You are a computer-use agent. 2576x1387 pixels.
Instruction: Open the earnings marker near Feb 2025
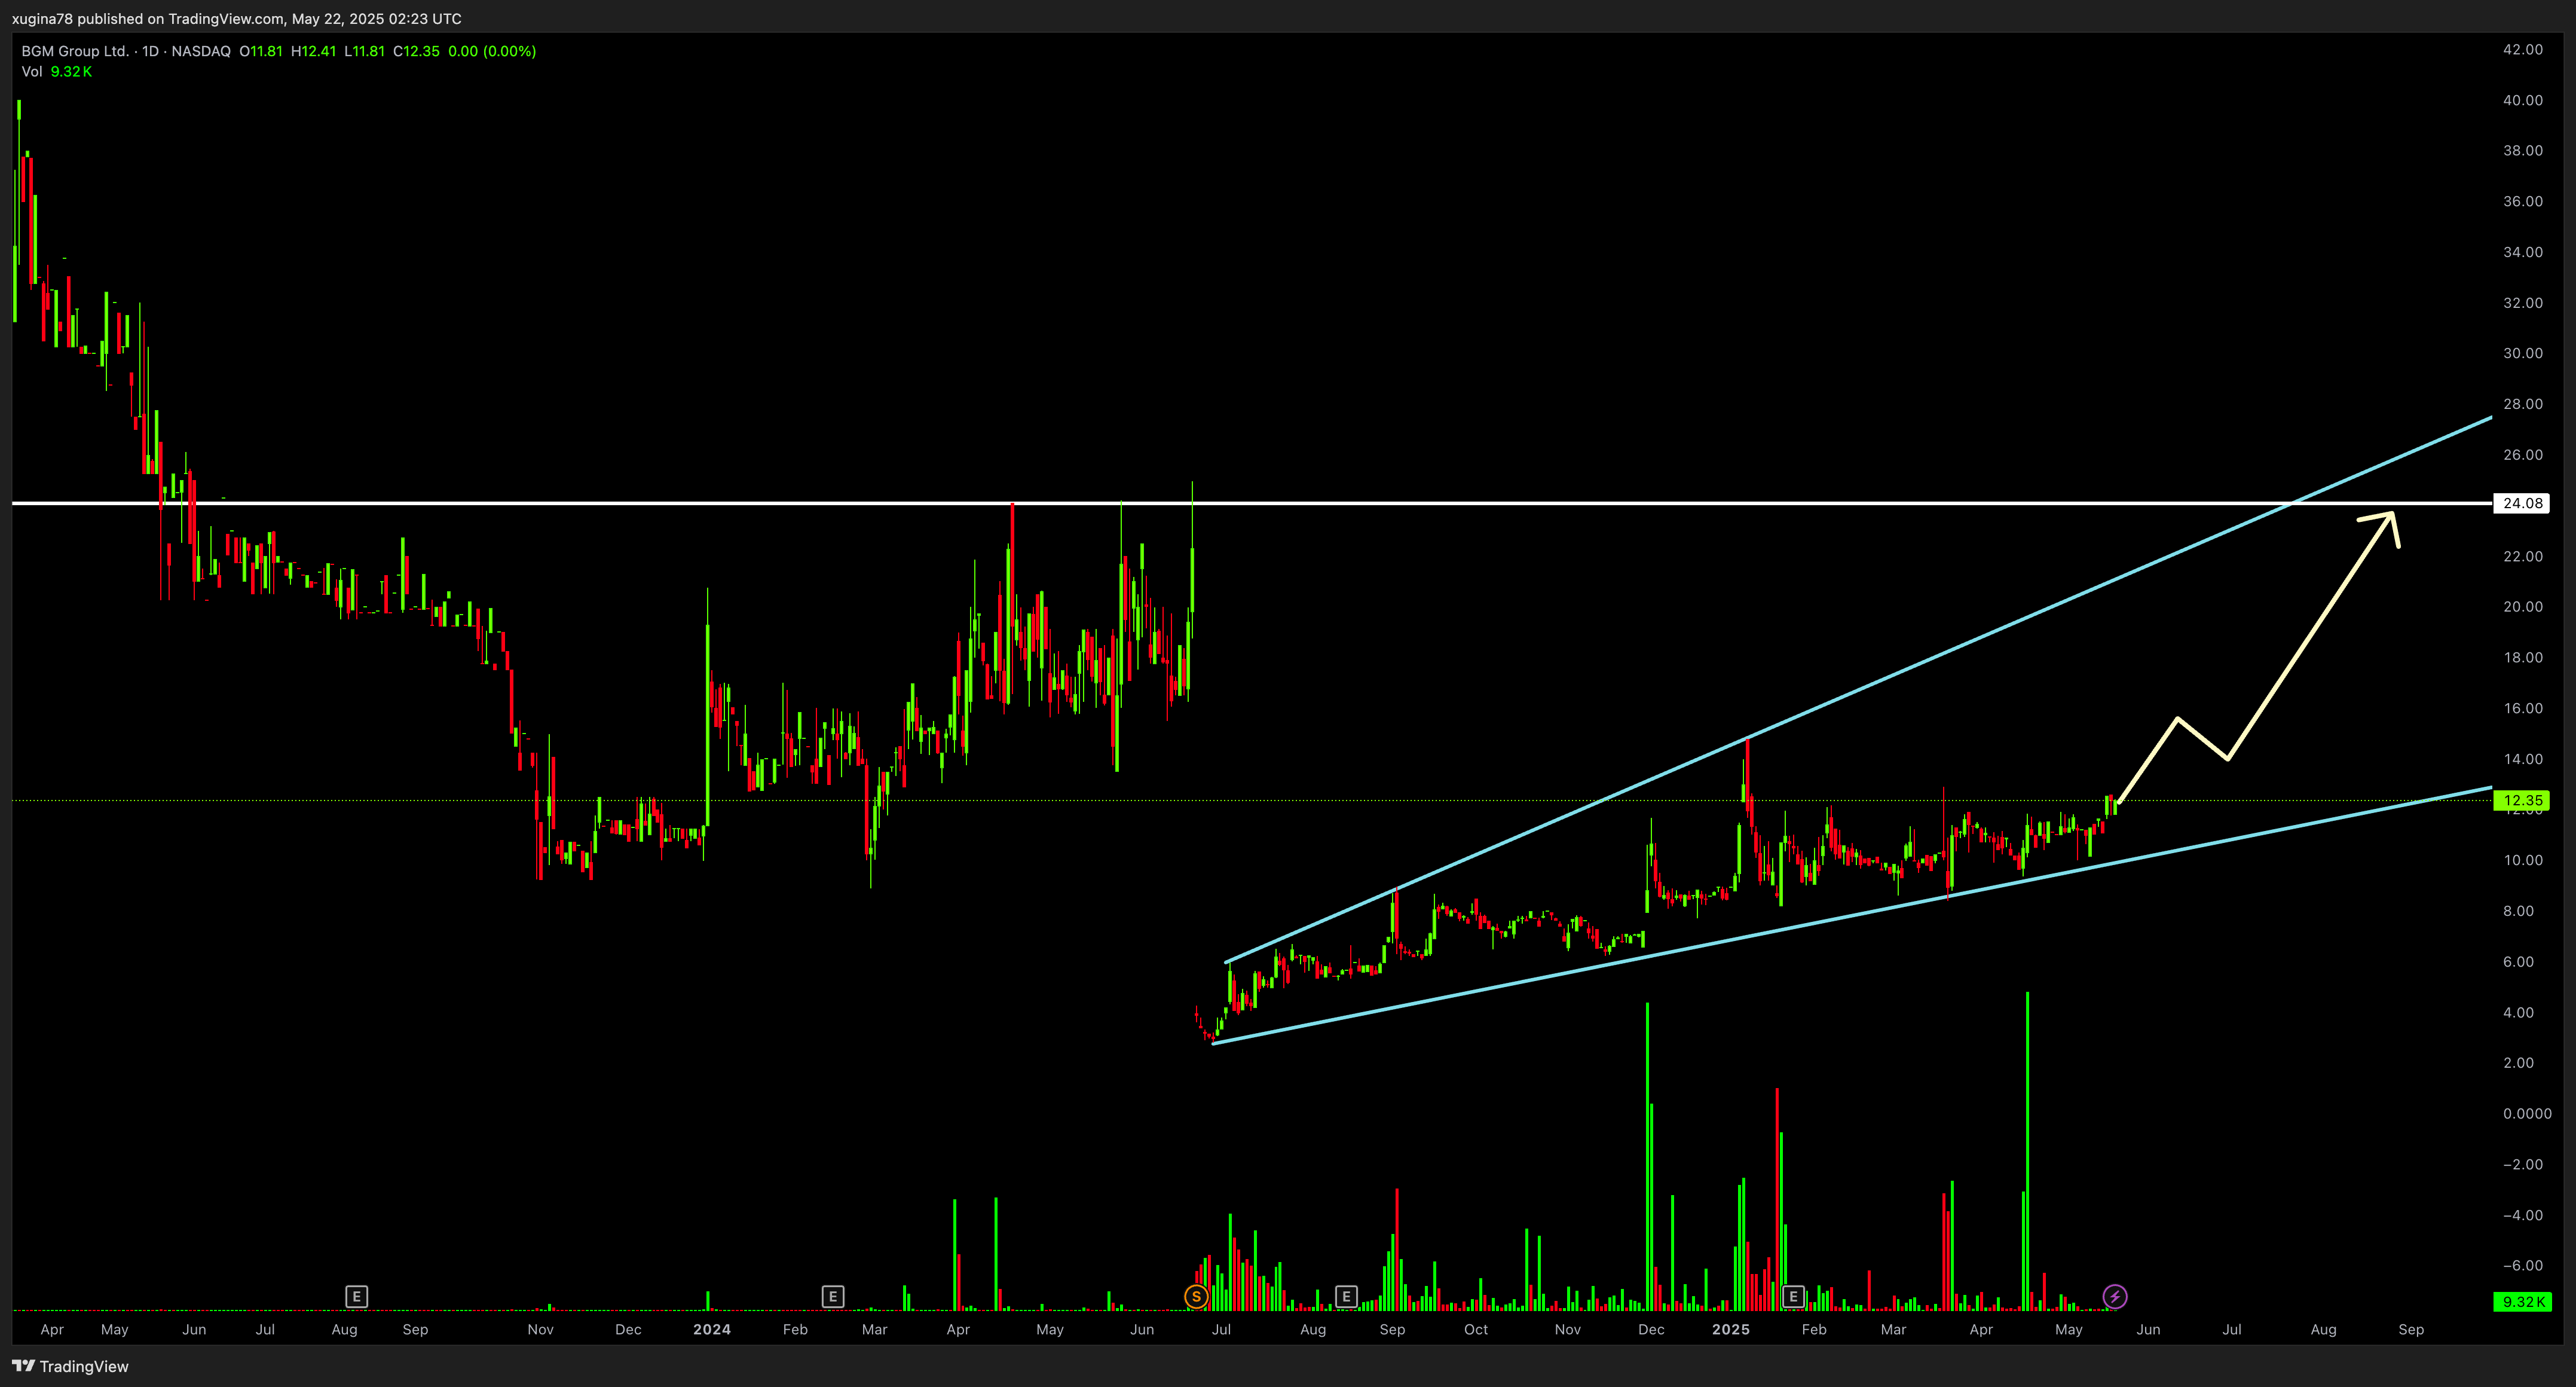(1793, 1297)
